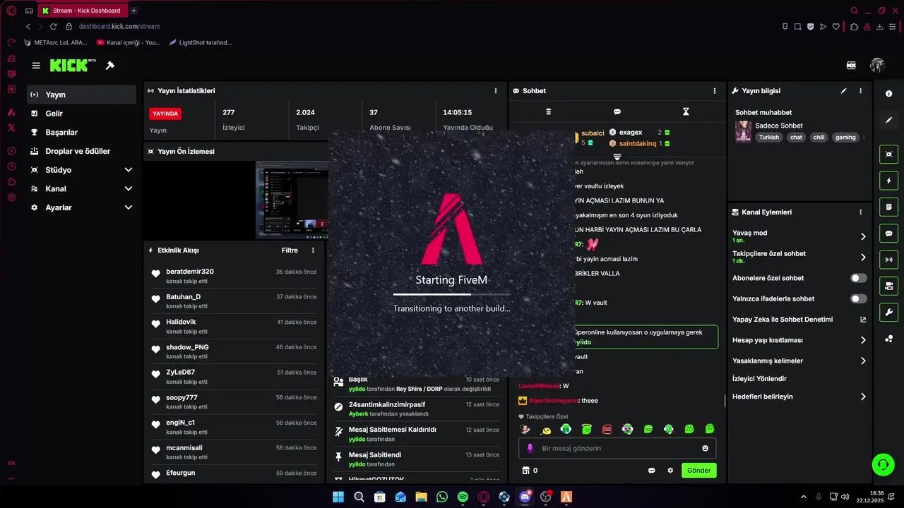904x508 pixels.
Task: Select Gelir in the left sidebar
Action: tap(81, 114)
